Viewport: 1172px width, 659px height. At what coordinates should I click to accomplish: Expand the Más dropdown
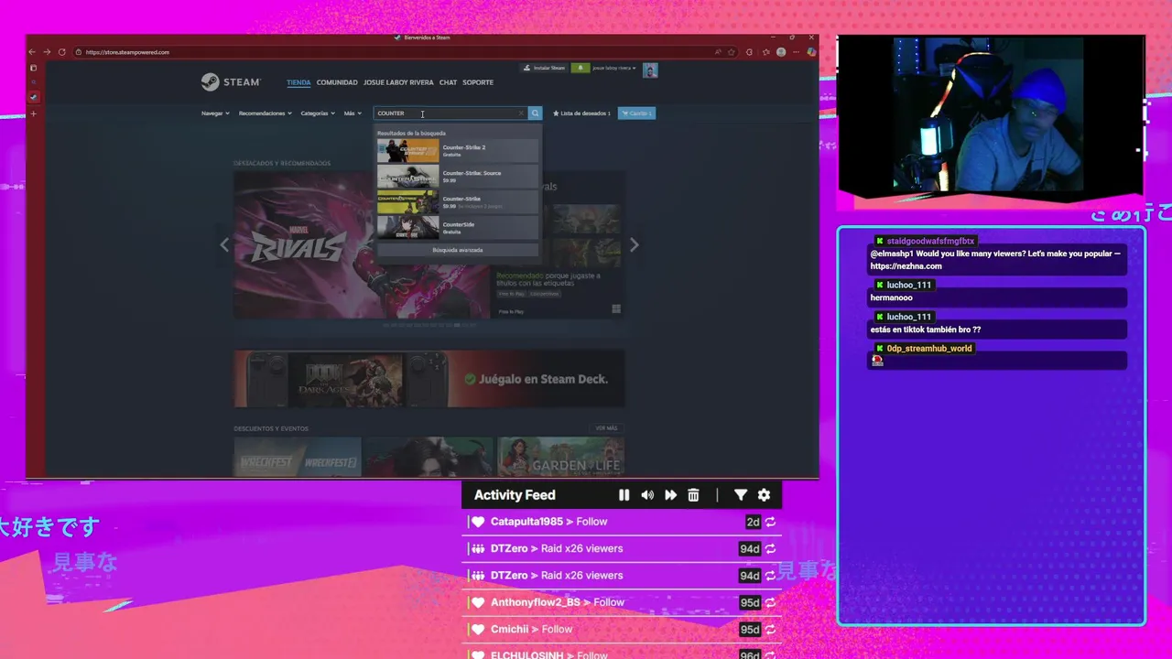(x=353, y=113)
